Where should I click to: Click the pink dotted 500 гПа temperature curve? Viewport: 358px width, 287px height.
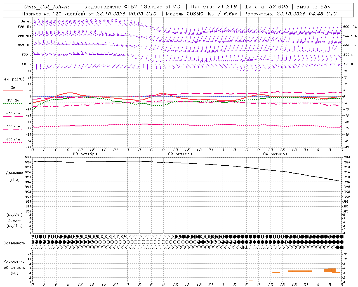187,124
